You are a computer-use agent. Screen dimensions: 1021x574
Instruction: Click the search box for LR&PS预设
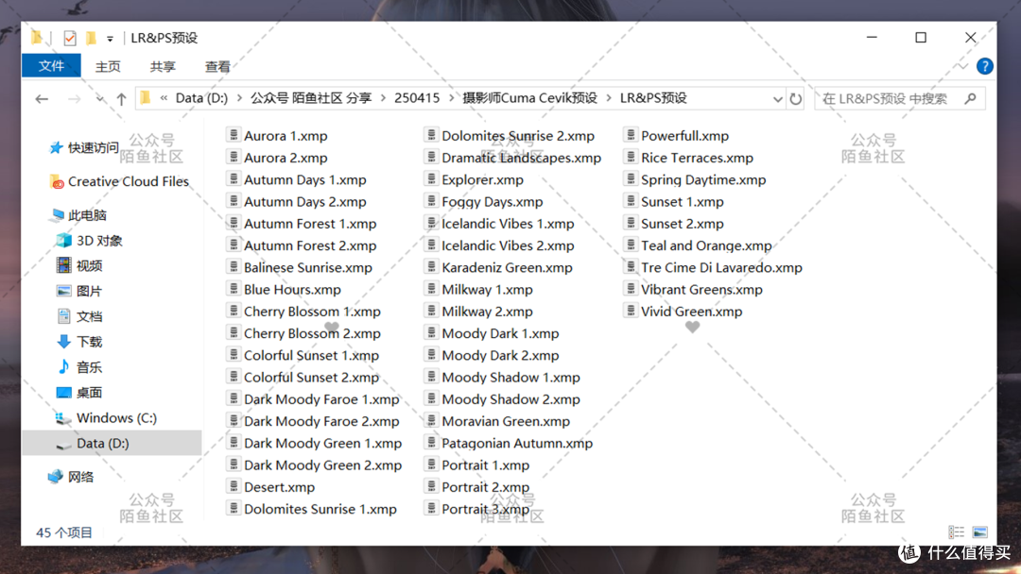tap(899, 99)
